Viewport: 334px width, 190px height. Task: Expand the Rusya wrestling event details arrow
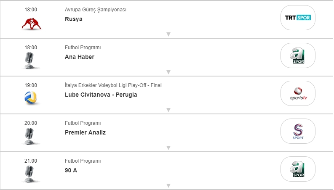click(x=168, y=34)
